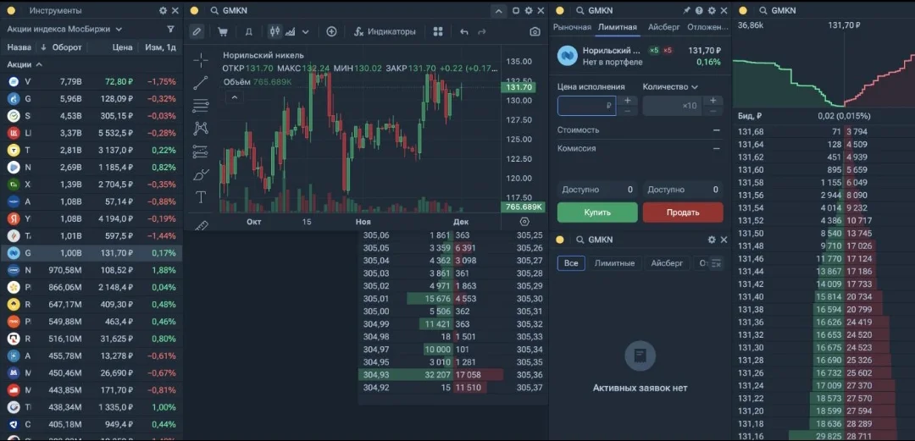This screenshot has height=441, width=915.
Task: Focus the quantity ×10 input field
Action: click(672, 106)
